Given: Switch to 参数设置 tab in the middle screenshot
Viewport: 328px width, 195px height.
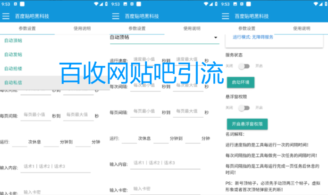Looking at the screenshot, I should pyautogui.click(x=137, y=28).
